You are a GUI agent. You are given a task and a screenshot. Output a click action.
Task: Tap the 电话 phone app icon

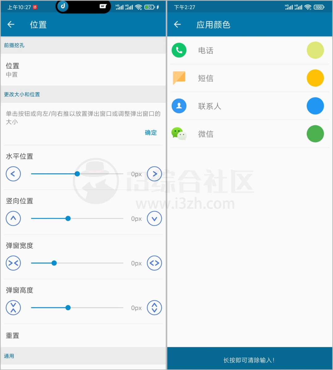tap(179, 50)
